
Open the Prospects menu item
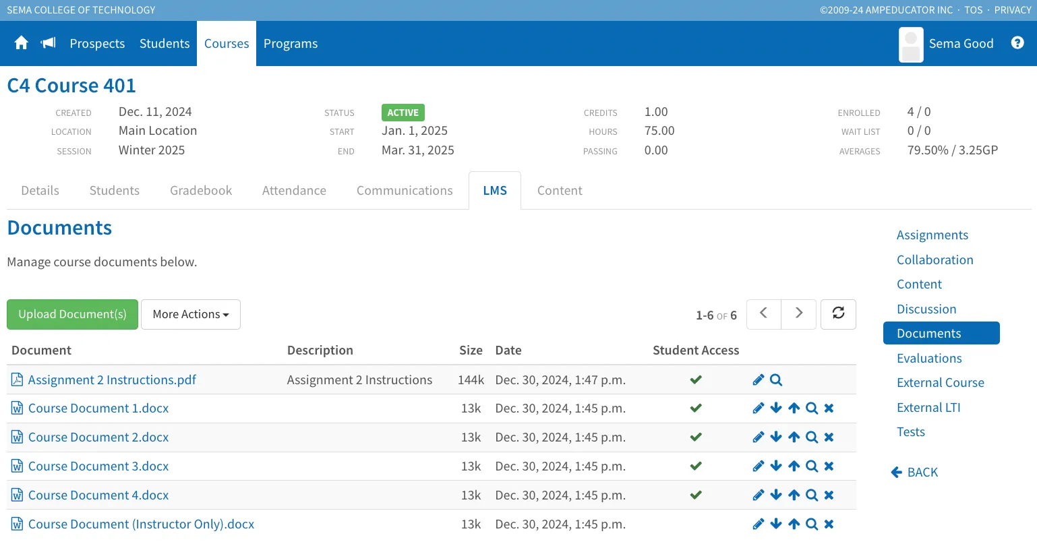[x=97, y=43]
